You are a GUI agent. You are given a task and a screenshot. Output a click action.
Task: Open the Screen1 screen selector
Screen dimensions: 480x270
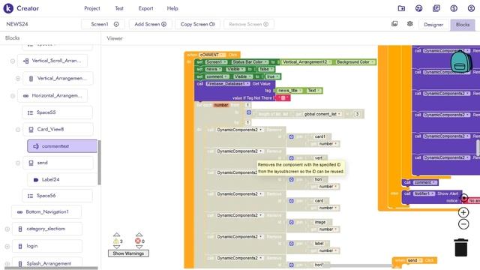[103, 24]
